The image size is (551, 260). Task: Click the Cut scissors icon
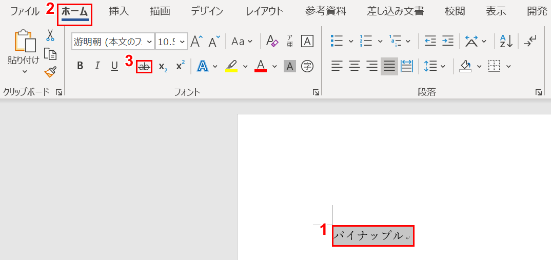[x=50, y=35]
